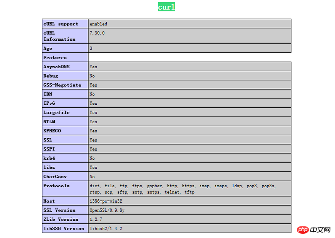The height and width of the screenshot is (238, 335).
Task: Select the Largefile label
Action: point(57,112)
